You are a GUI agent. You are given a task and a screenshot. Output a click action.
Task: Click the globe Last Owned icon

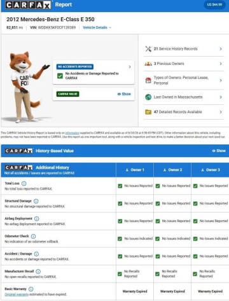[x=148, y=97]
